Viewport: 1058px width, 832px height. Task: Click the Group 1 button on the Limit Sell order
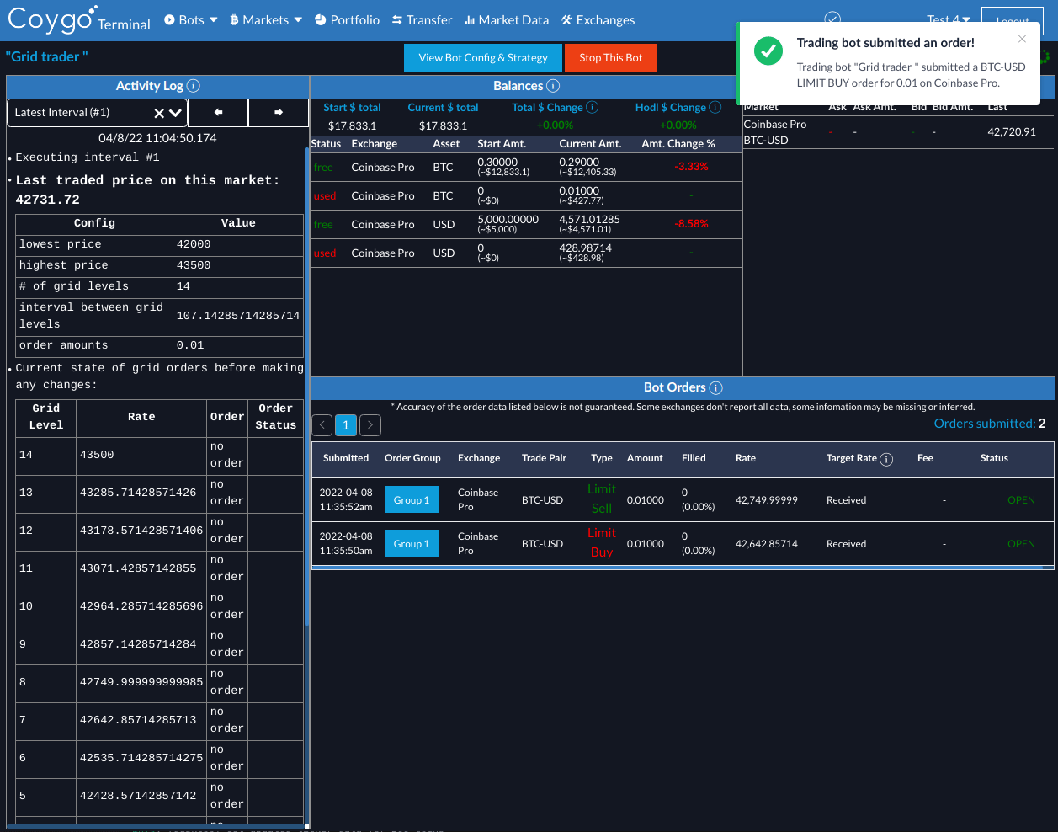[x=412, y=500]
